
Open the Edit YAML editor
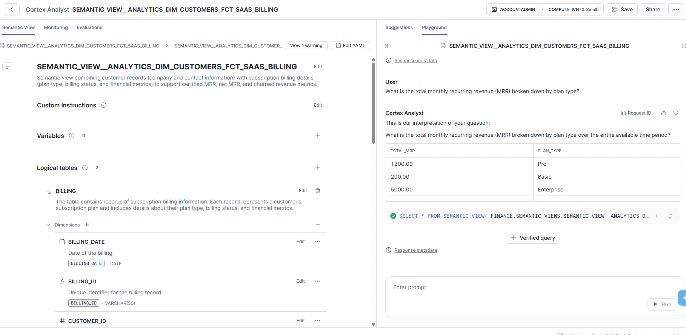click(350, 46)
